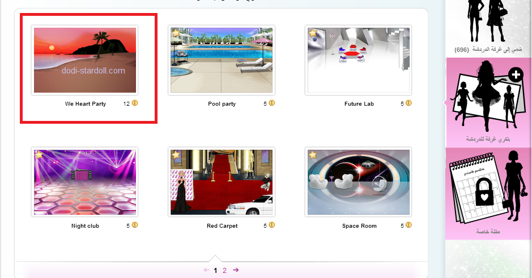Select page 1 in pagination
Viewport: 532px width, 278px height.
[x=215, y=271]
